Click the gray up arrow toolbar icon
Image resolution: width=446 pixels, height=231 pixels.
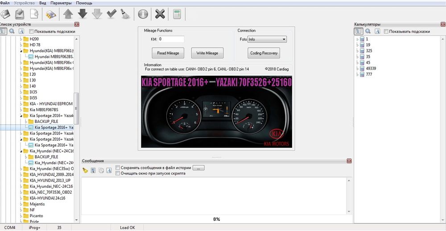(68, 14)
